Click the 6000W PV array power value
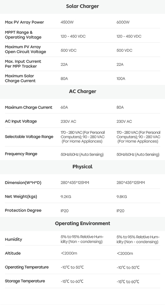This screenshot has width=165, height=305. point(123,22)
